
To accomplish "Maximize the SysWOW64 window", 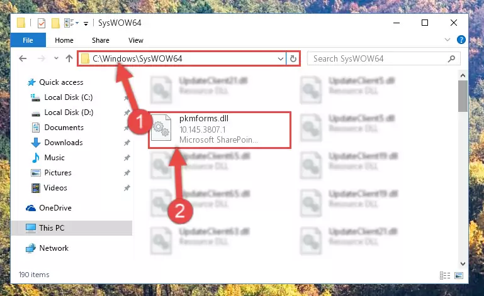I will tap(425, 23).
